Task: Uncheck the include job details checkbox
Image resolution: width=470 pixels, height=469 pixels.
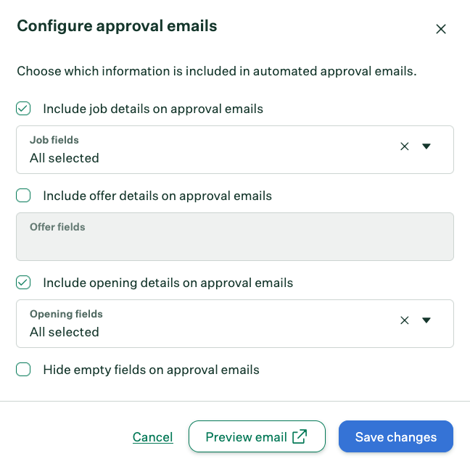Action: click(24, 109)
